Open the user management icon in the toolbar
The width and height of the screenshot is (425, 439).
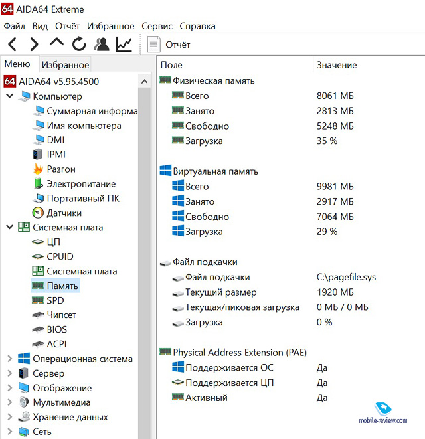click(102, 44)
